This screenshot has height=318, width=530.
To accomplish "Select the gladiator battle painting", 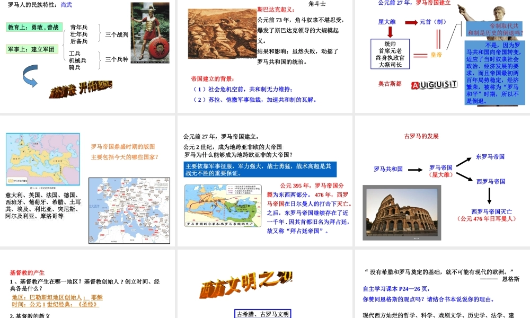I will (222, 34).
